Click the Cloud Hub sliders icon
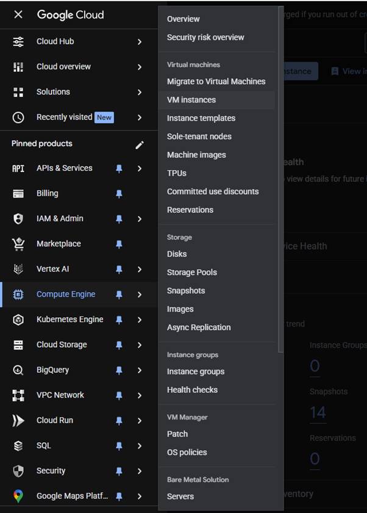Image resolution: width=367 pixels, height=513 pixels. pyautogui.click(x=18, y=41)
